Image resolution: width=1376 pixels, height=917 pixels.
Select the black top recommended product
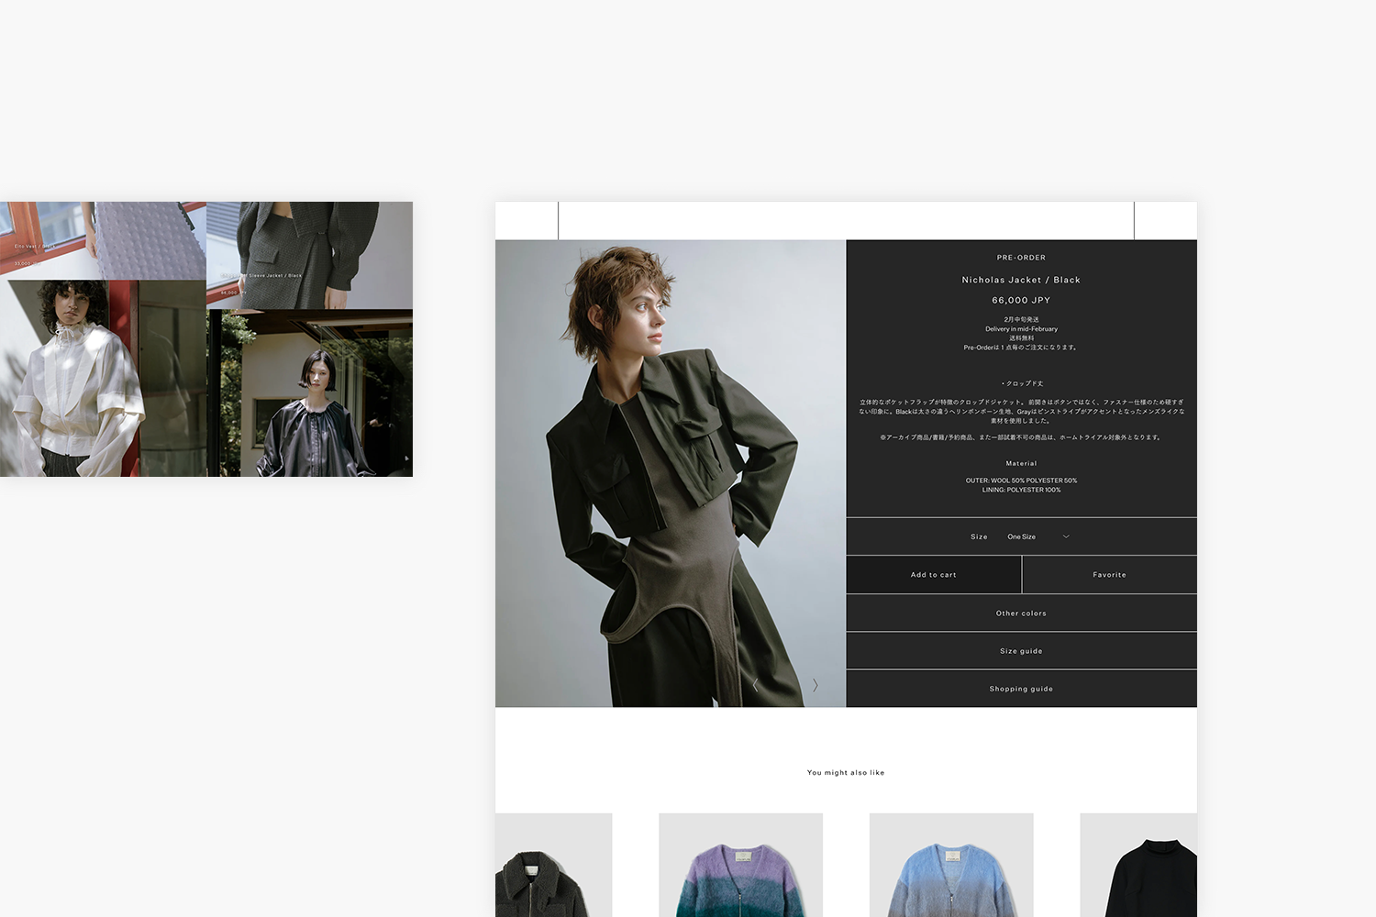[1138, 865]
